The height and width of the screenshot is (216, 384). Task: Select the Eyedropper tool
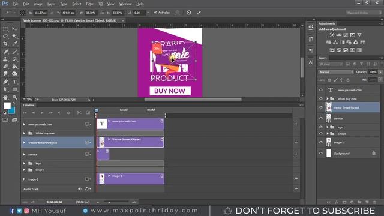(x=14, y=44)
